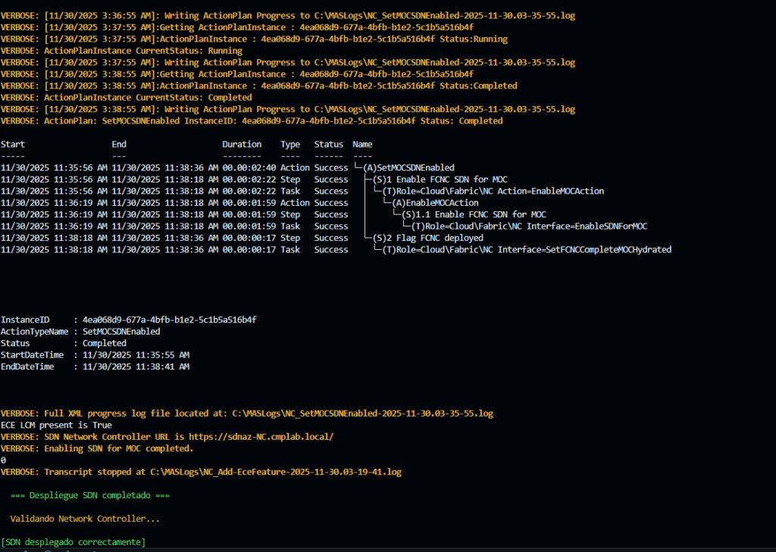This screenshot has height=552, width=776.
Task: Click the Interface=EnableSDNForMOC task entry
Action: 529,226
